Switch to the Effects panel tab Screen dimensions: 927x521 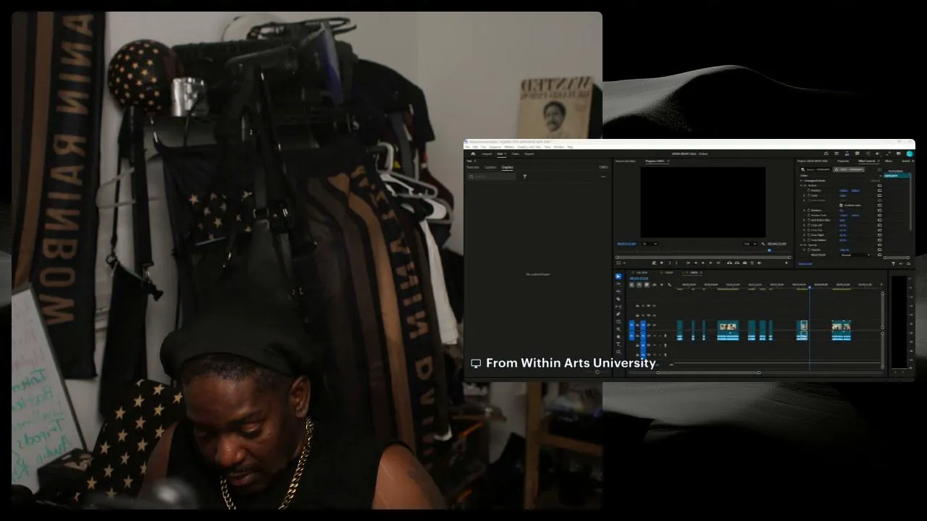[889, 161]
